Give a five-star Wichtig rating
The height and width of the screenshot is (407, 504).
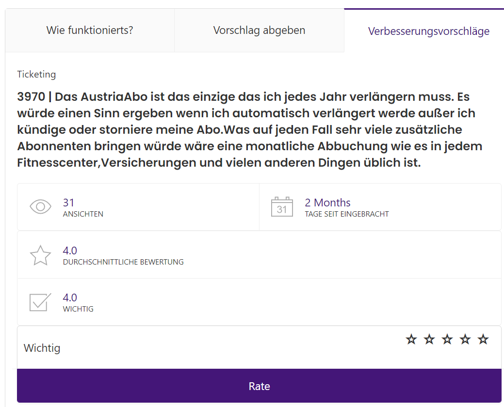[x=483, y=339]
